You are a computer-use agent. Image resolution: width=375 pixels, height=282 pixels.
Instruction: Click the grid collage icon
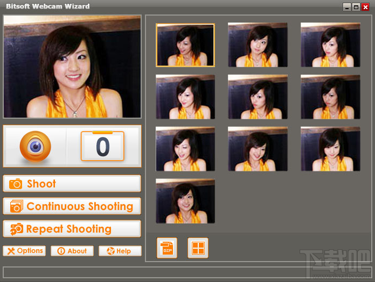(198, 248)
